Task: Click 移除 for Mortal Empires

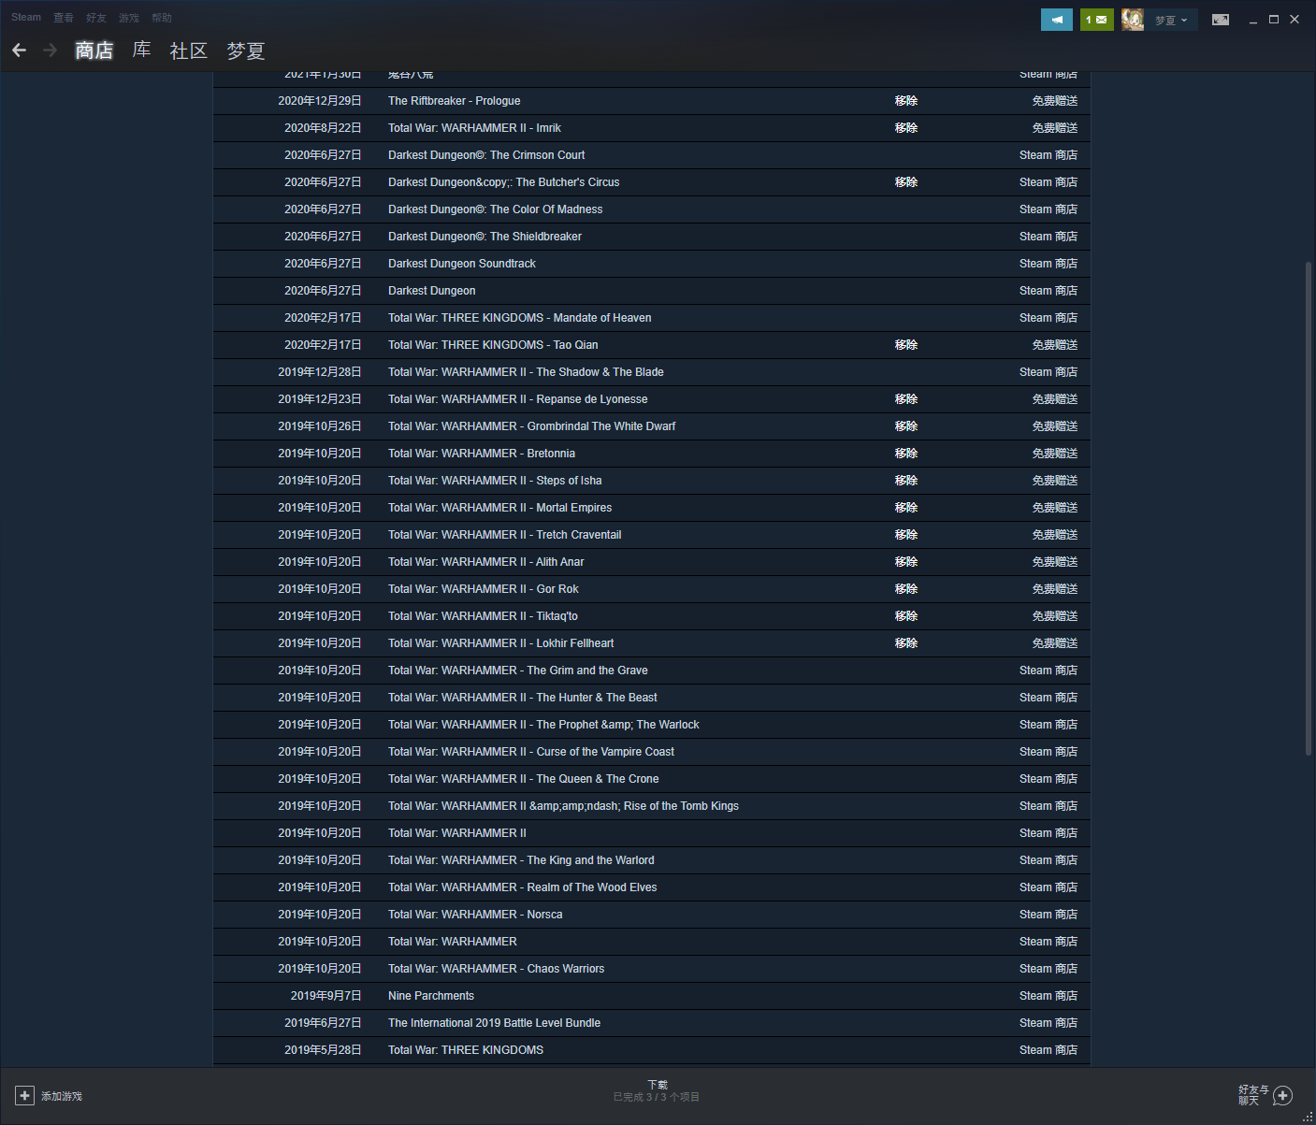Action: (906, 508)
